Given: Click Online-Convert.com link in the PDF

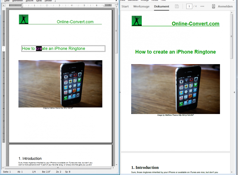Looking at the screenshot, I should pyautogui.click(x=195, y=24).
